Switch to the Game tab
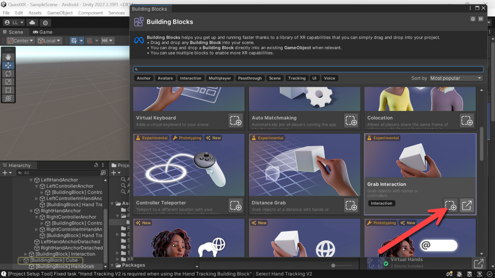Viewport: 495px width, 278px height. pyautogui.click(x=43, y=32)
